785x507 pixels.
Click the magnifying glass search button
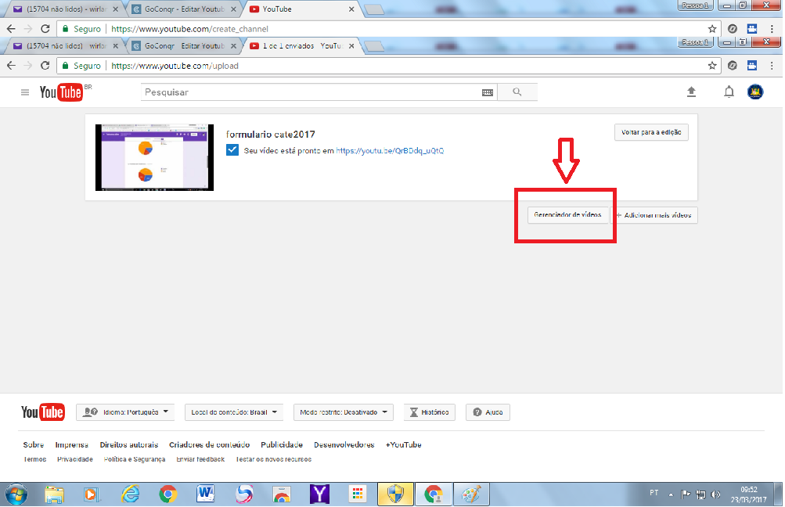(517, 92)
